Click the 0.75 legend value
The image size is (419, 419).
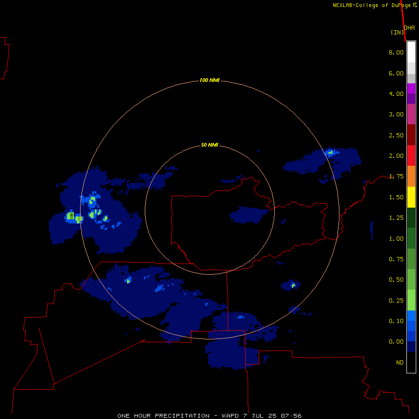point(396,259)
